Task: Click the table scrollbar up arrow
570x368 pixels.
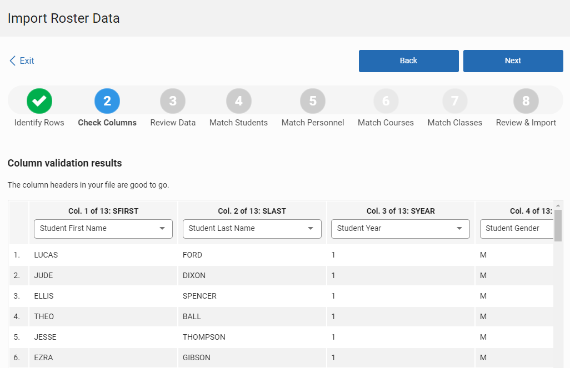Action: [558, 205]
